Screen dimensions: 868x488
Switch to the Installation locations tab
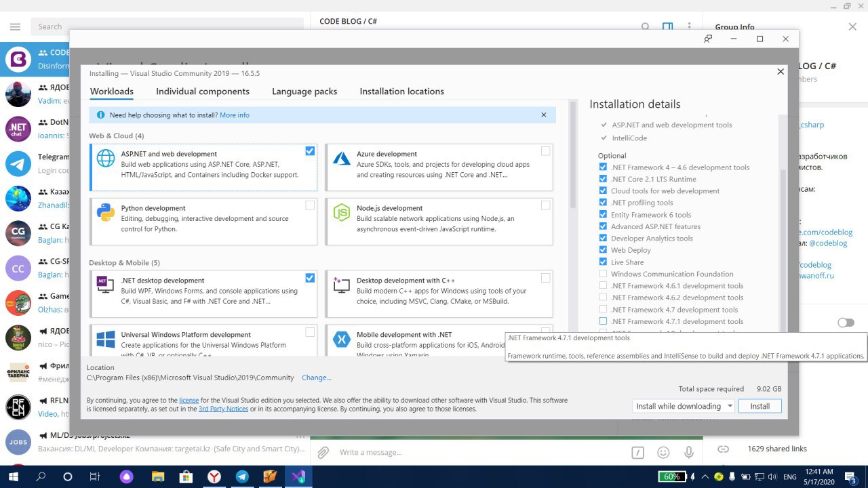point(402,91)
